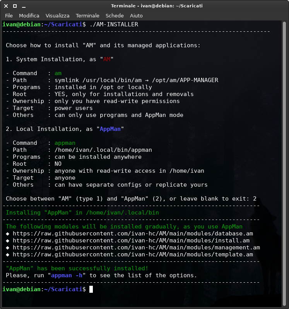Click 'Installing "AppMan" in /home/ivan/.local/bin' line

(x=82, y=213)
